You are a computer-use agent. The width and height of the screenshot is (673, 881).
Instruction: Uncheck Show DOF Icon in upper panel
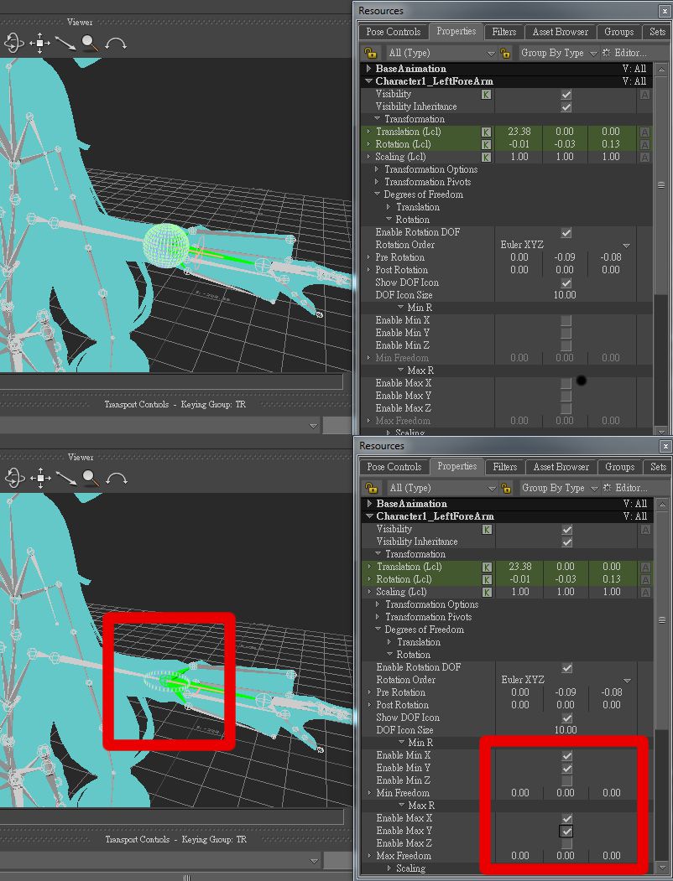coord(566,282)
